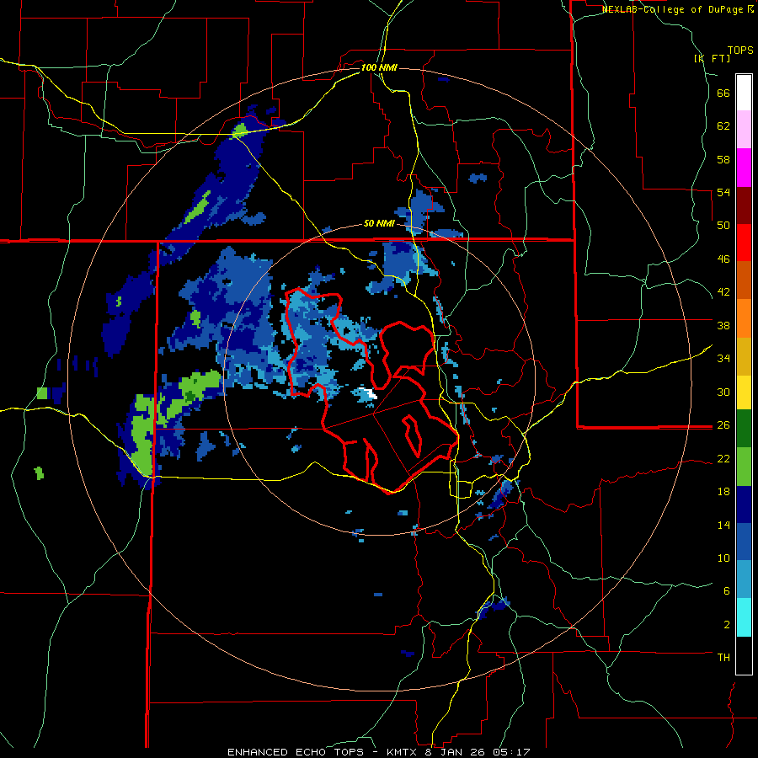Click the '26' legend value
This screenshot has width=758, height=758.
point(723,425)
